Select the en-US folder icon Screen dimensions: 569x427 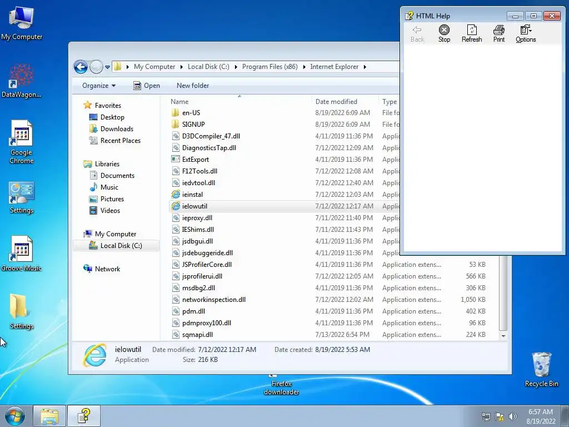[175, 112]
